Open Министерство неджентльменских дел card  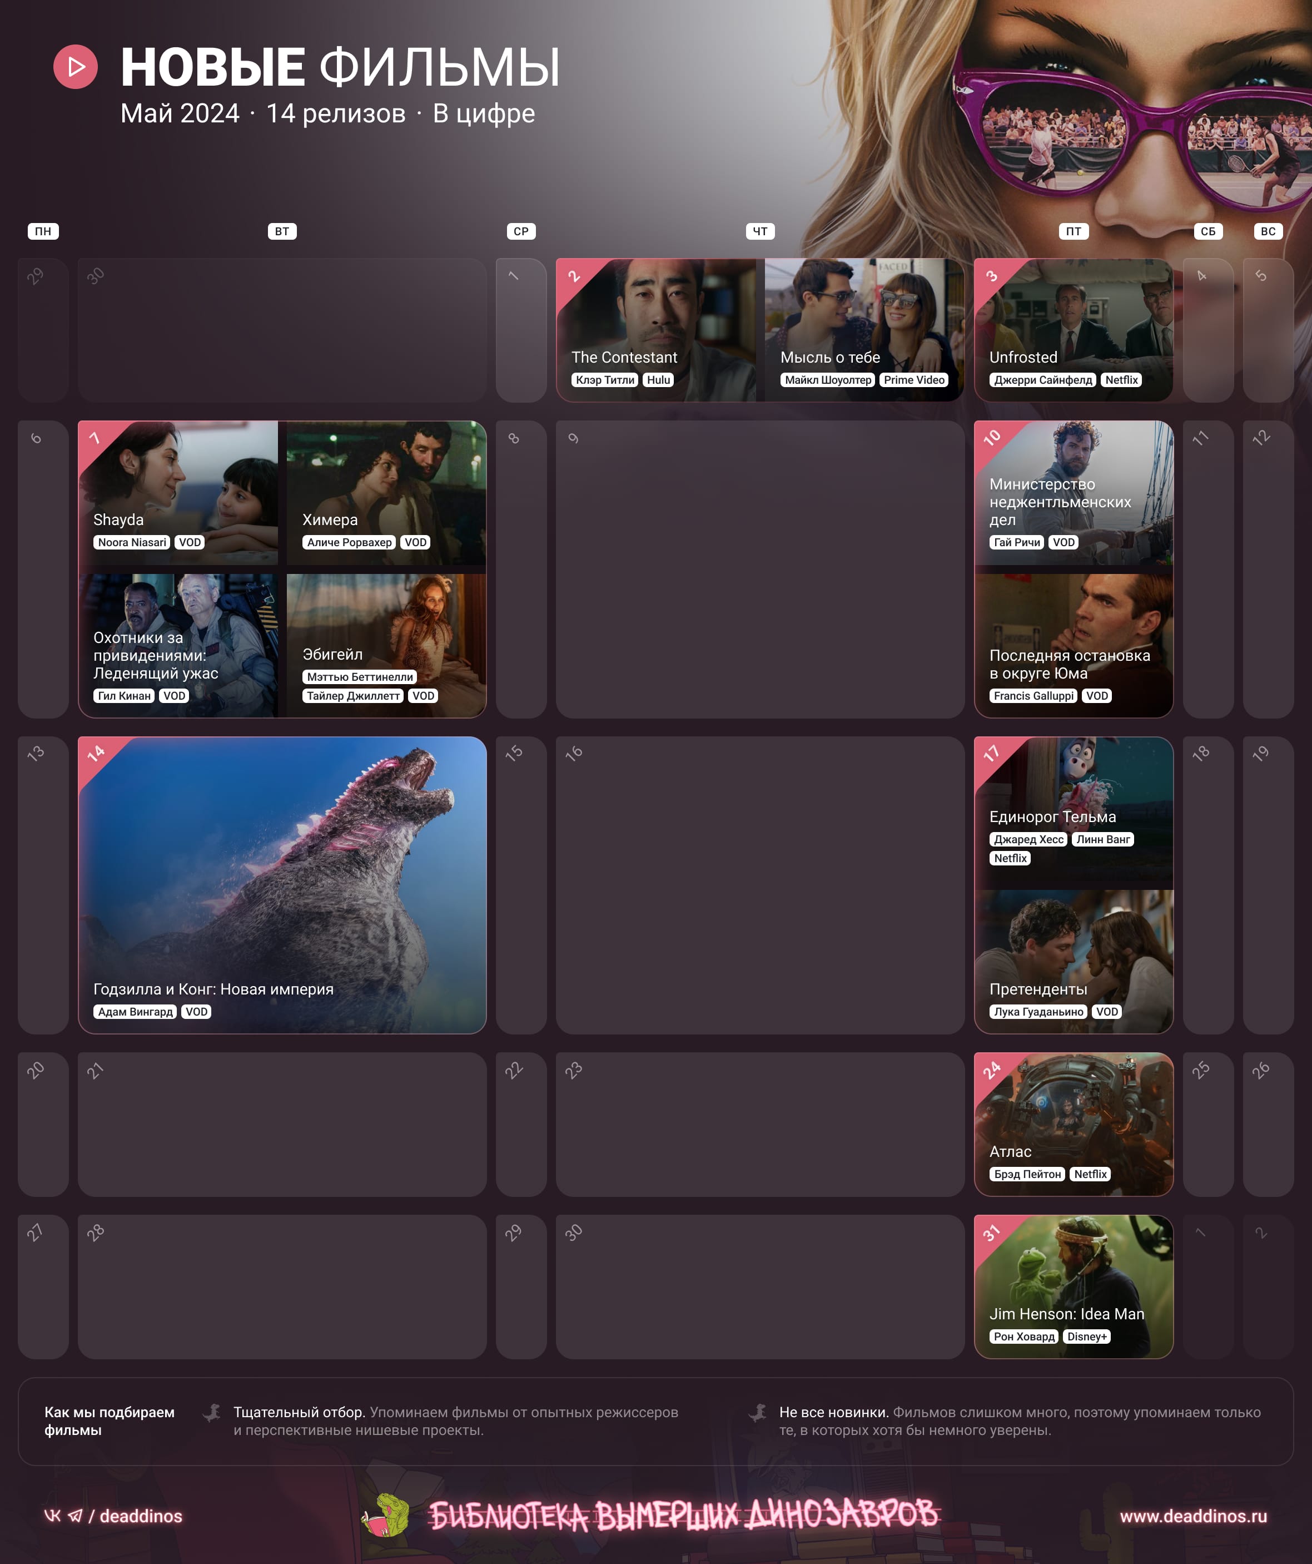tap(1074, 492)
